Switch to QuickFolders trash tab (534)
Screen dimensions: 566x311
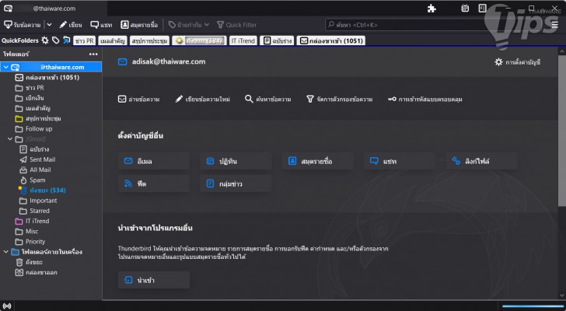click(199, 40)
